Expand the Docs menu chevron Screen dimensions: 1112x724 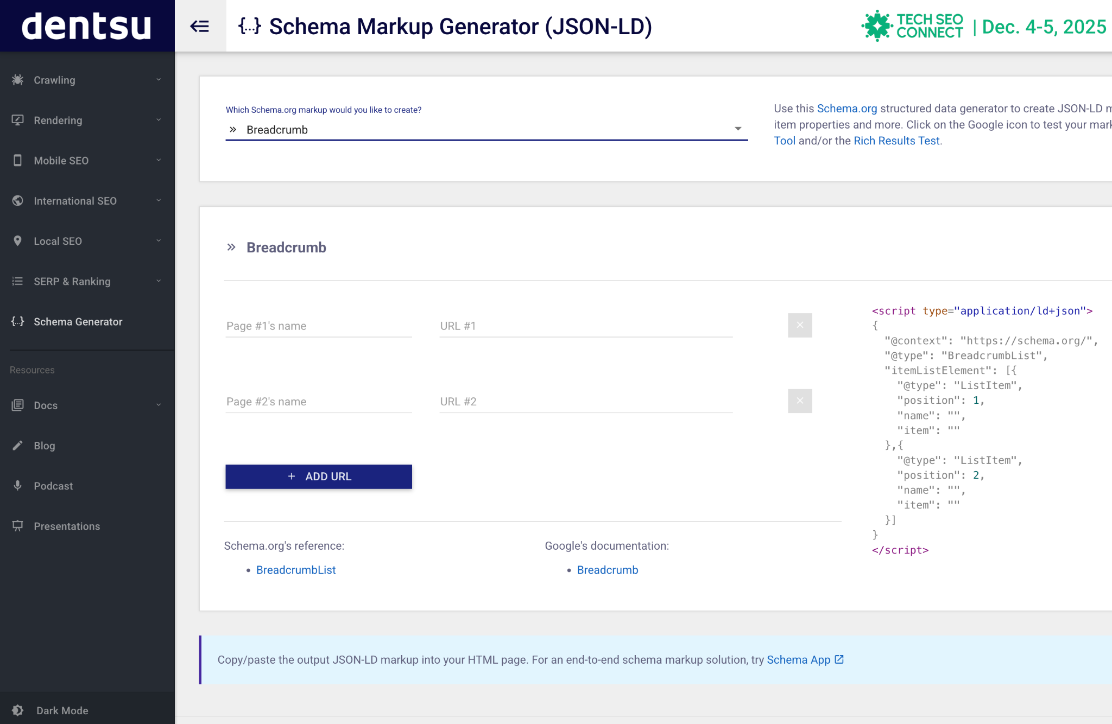pos(159,405)
